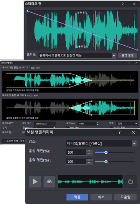Open the 감소 미디엄/밸런스 dropdown

101,144
